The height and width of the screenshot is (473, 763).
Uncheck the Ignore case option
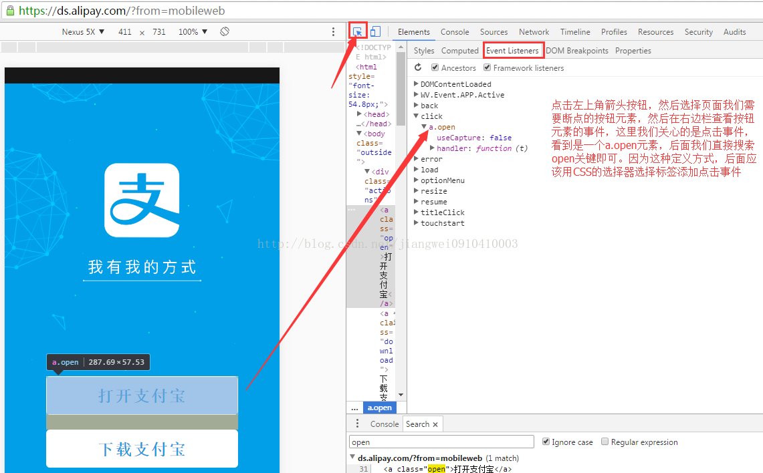(546, 442)
